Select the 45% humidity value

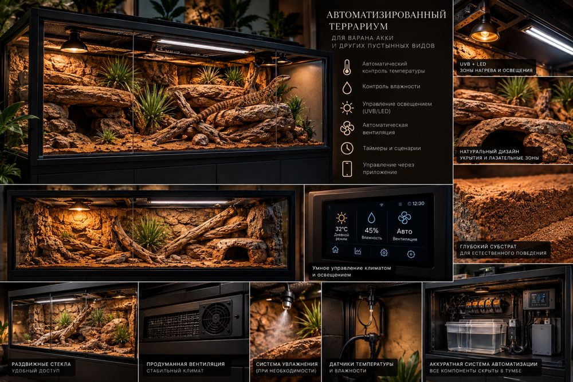pyautogui.click(x=371, y=230)
